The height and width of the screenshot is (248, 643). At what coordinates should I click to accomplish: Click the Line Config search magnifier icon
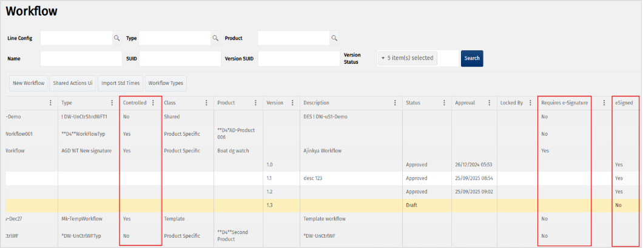point(117,38)
